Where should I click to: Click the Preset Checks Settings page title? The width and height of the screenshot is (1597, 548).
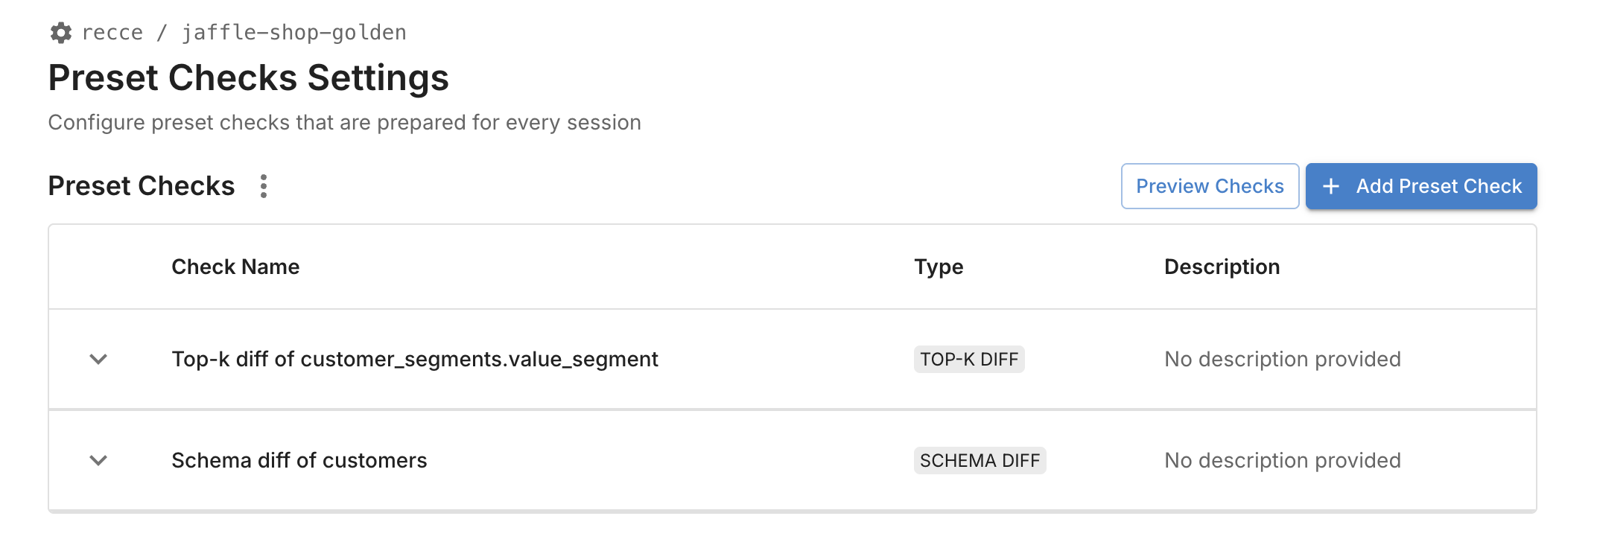pos(249,78)
